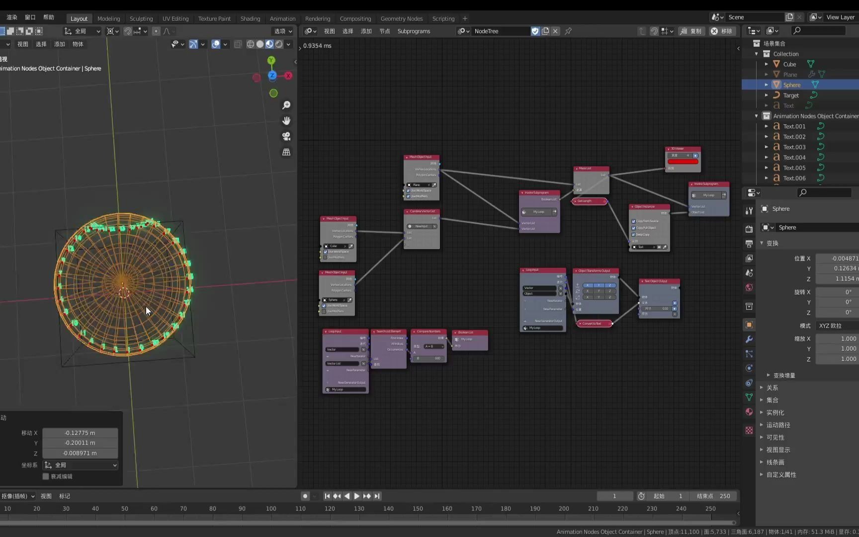
Task: Toggle viewport gizmos display
Action: 193,44
